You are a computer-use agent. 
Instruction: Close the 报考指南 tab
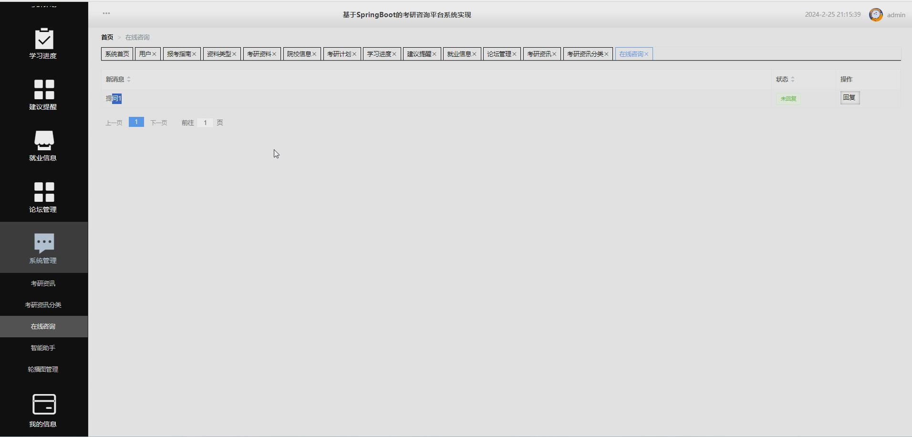pyautogui.click(x=194, y=54)
